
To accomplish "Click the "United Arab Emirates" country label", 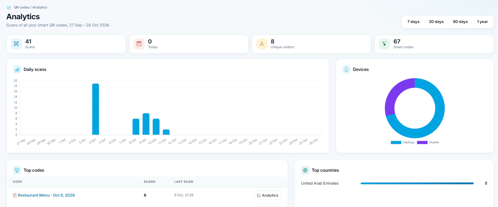I will [x=320, y=183].
